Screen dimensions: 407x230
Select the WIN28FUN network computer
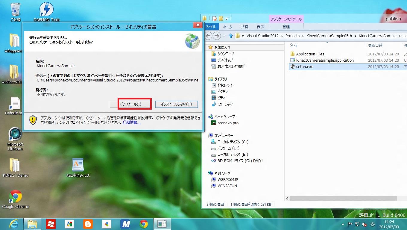[227, 186]
